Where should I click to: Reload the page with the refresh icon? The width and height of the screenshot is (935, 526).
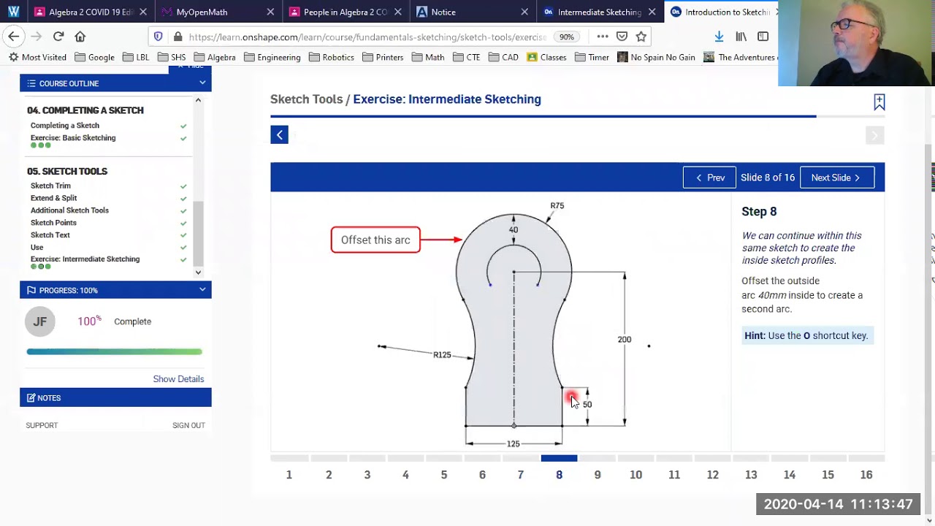click(58, 37)
